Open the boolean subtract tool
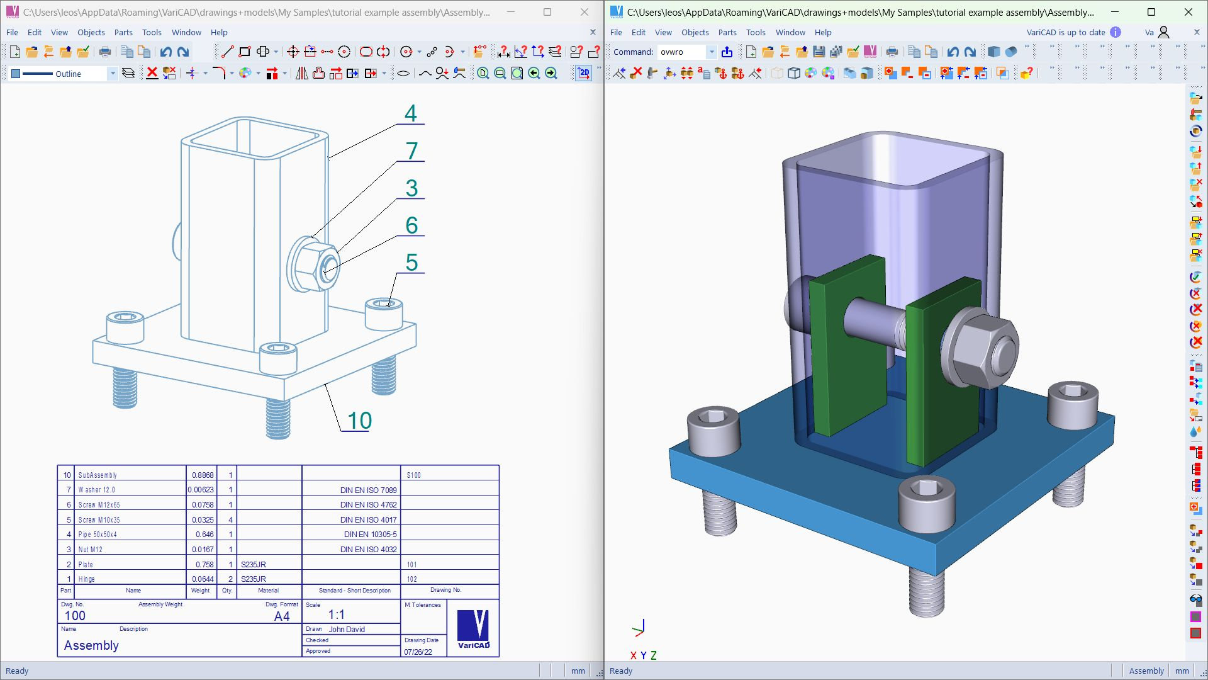Image resolution: width=1208 pixels, height=680 pixels. (905, 74)
